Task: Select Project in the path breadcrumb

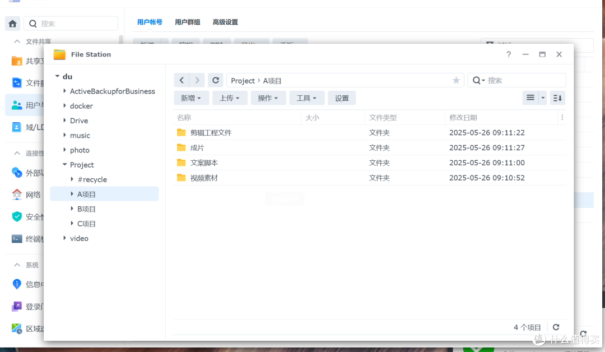Action: [243, 81]
